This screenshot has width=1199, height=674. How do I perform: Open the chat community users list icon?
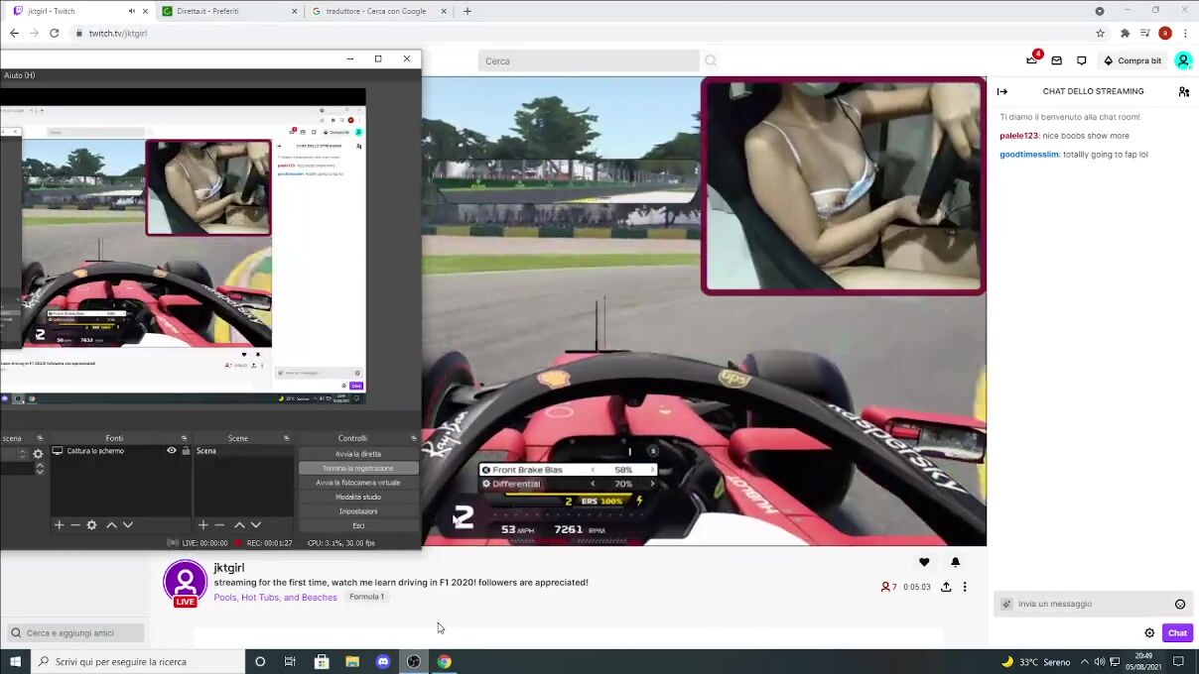coord(1183,91)
